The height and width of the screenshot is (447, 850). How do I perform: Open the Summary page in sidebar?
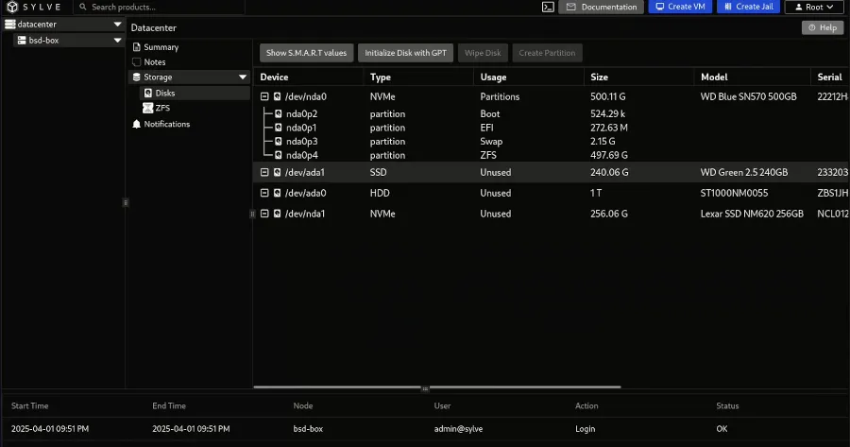pos(161,47)
